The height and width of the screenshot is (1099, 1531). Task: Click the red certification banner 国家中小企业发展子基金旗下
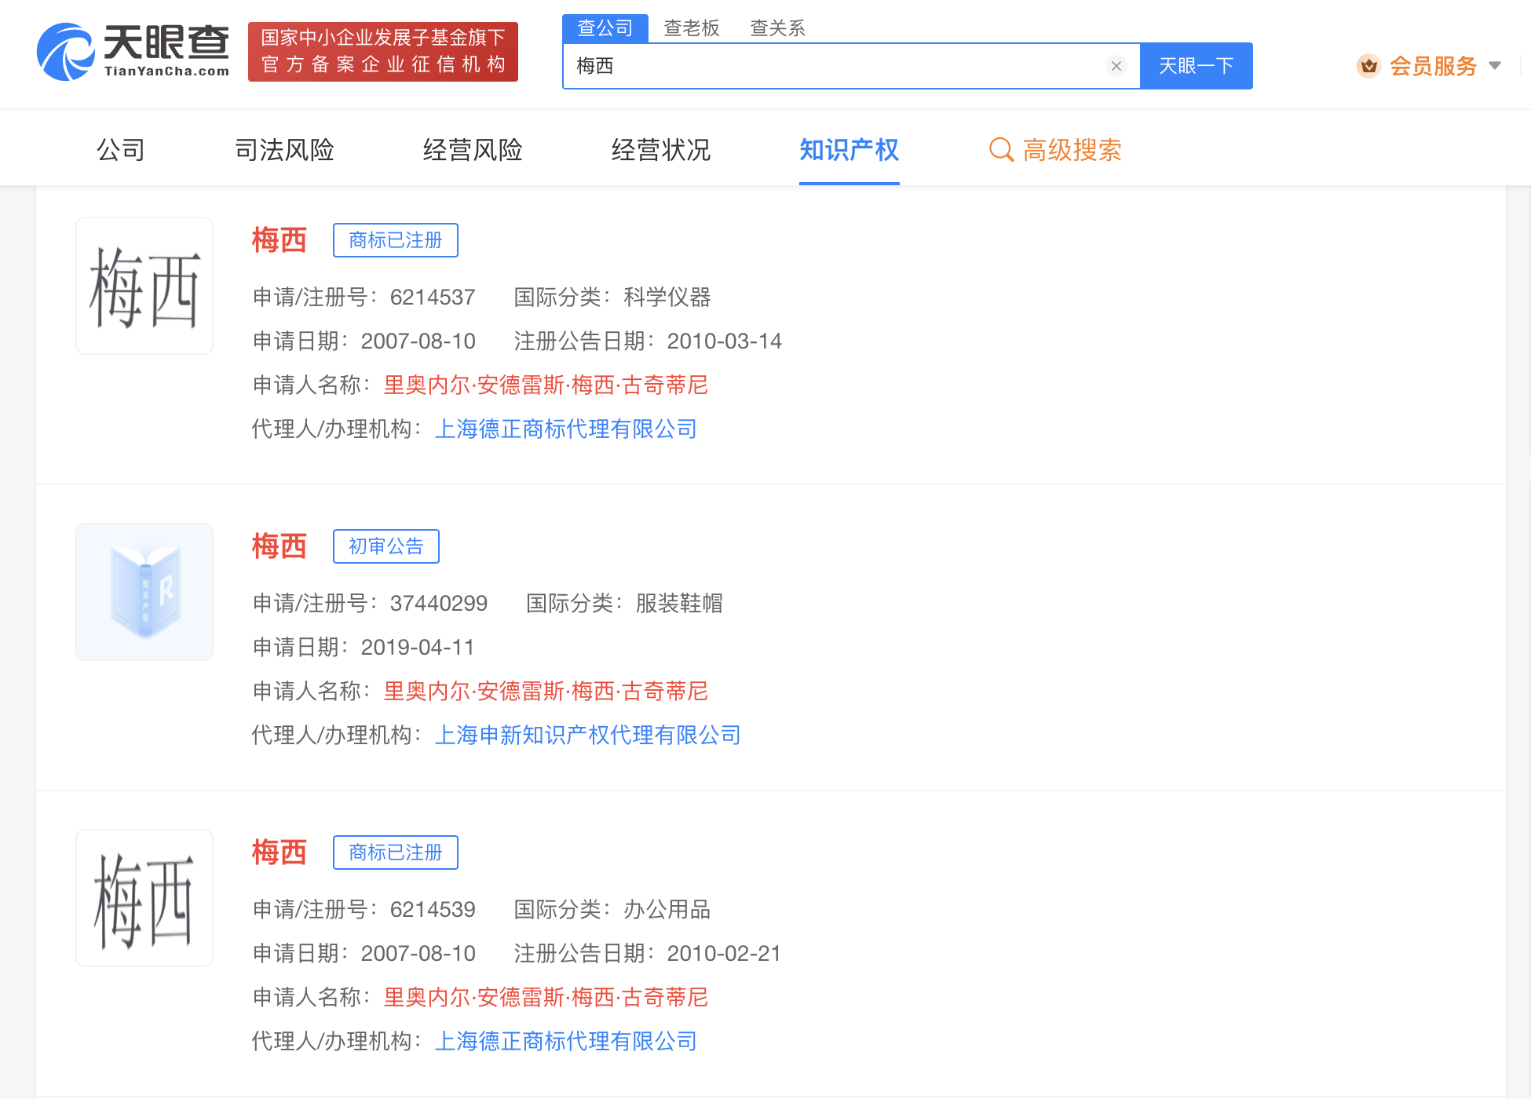[x=383, y=51]
